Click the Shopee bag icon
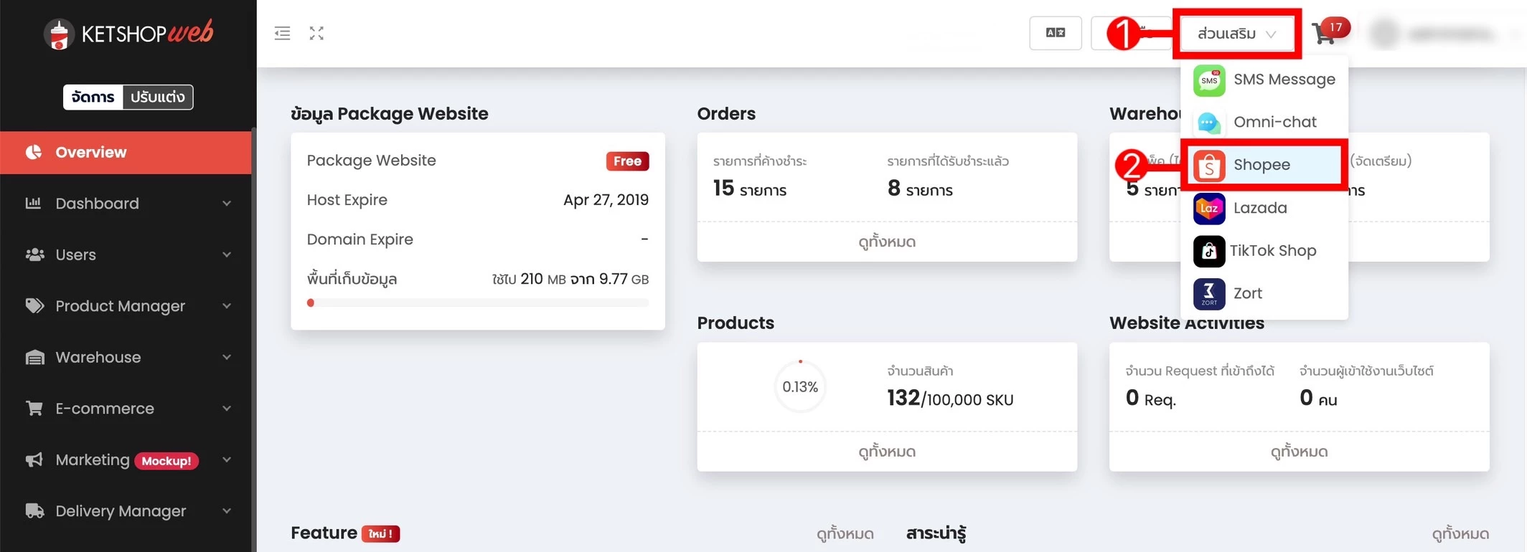This screenshot has width=1527, height=552. (x=1209, y=166)
